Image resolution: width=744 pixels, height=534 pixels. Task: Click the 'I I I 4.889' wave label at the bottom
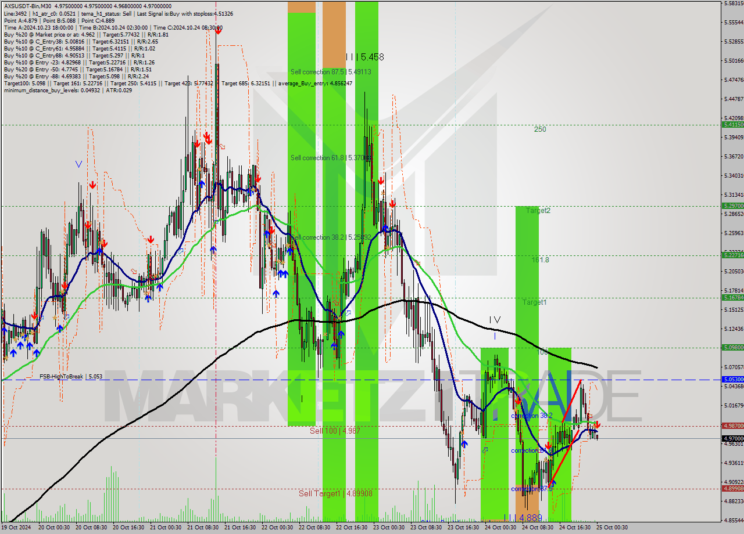point(523,518)
